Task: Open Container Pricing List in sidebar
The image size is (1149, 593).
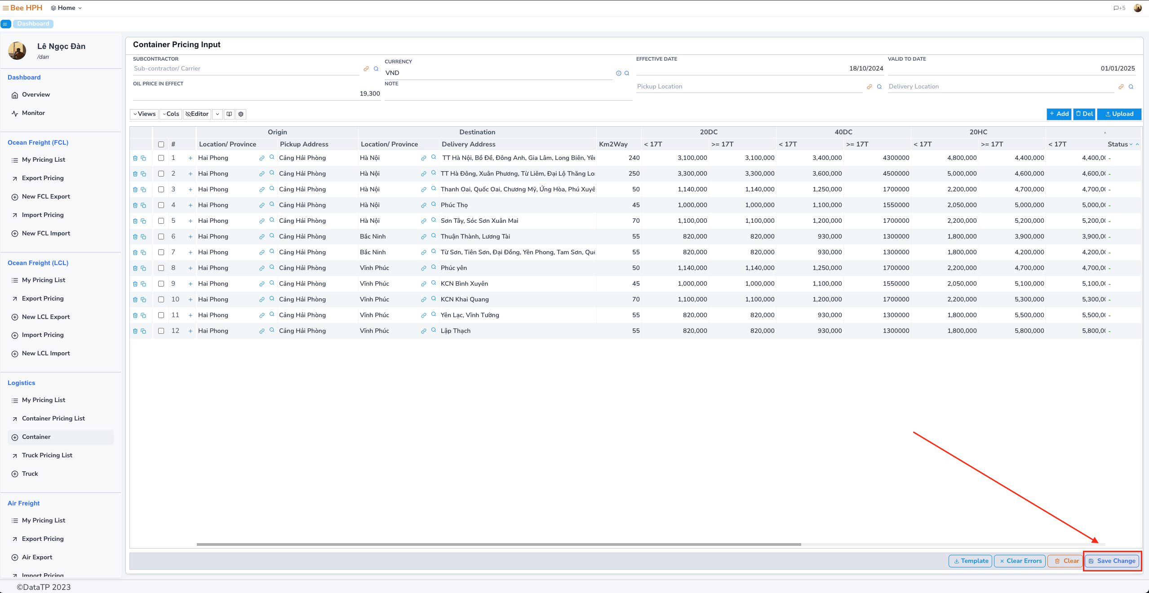Action: pos(53,418)
